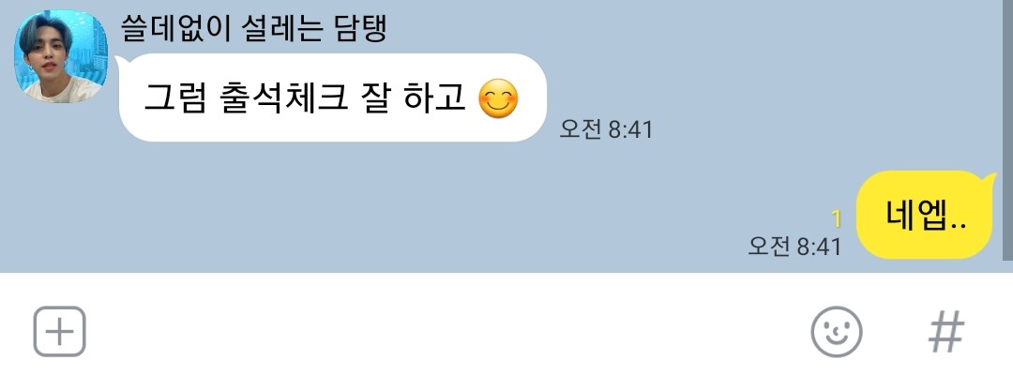Screen dimensions: 1013x391
Task: Open the emoticon picker smiley icon
Action: pos(836,332)
